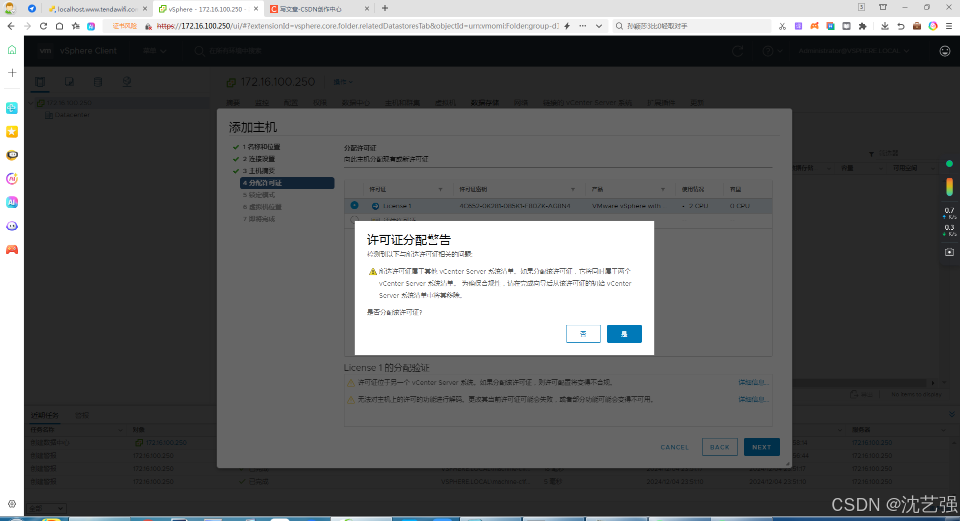Viewport: 960px width, 521px height.
Task: Switch to the 摘要 tab
Action: [x=233, y=103]
